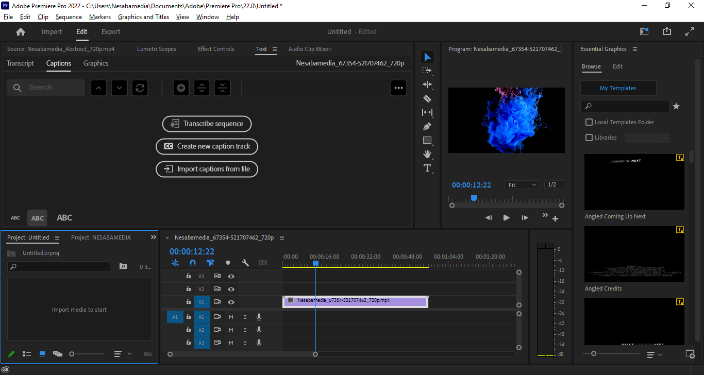
Task: Toggle the timeline Snap magnet icon
Action: (193, 263)
